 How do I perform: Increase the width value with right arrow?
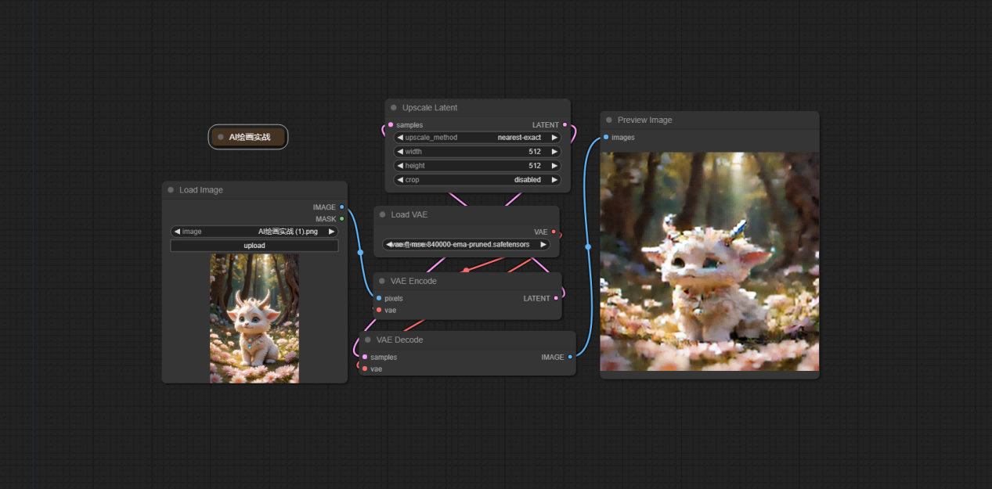click(554, 152)
